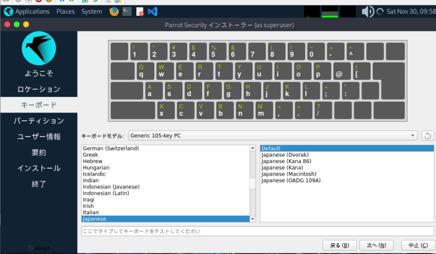436x254 pixels.
Task: Launch Visual Studio Code from panel
Action: pos(153,11)
